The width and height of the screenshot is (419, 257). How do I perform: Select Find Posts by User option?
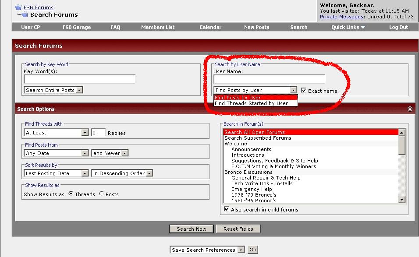[256, 97]
